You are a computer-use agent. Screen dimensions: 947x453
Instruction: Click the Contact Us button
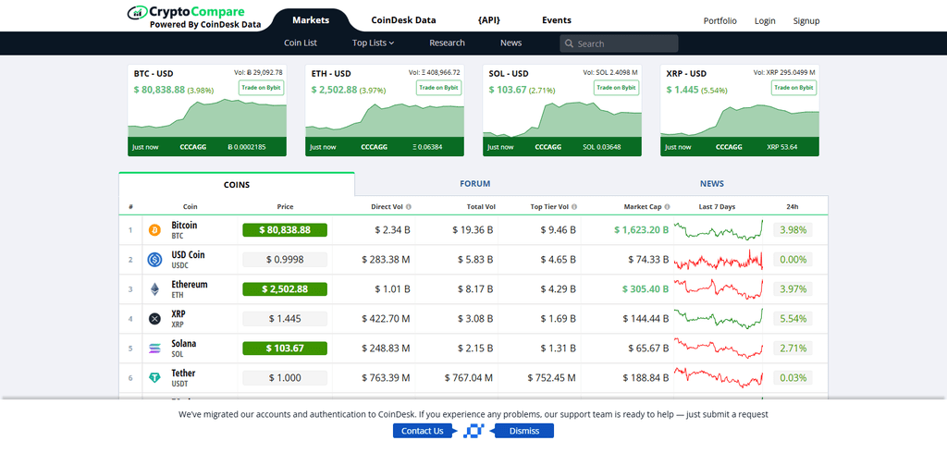point(422,431)
